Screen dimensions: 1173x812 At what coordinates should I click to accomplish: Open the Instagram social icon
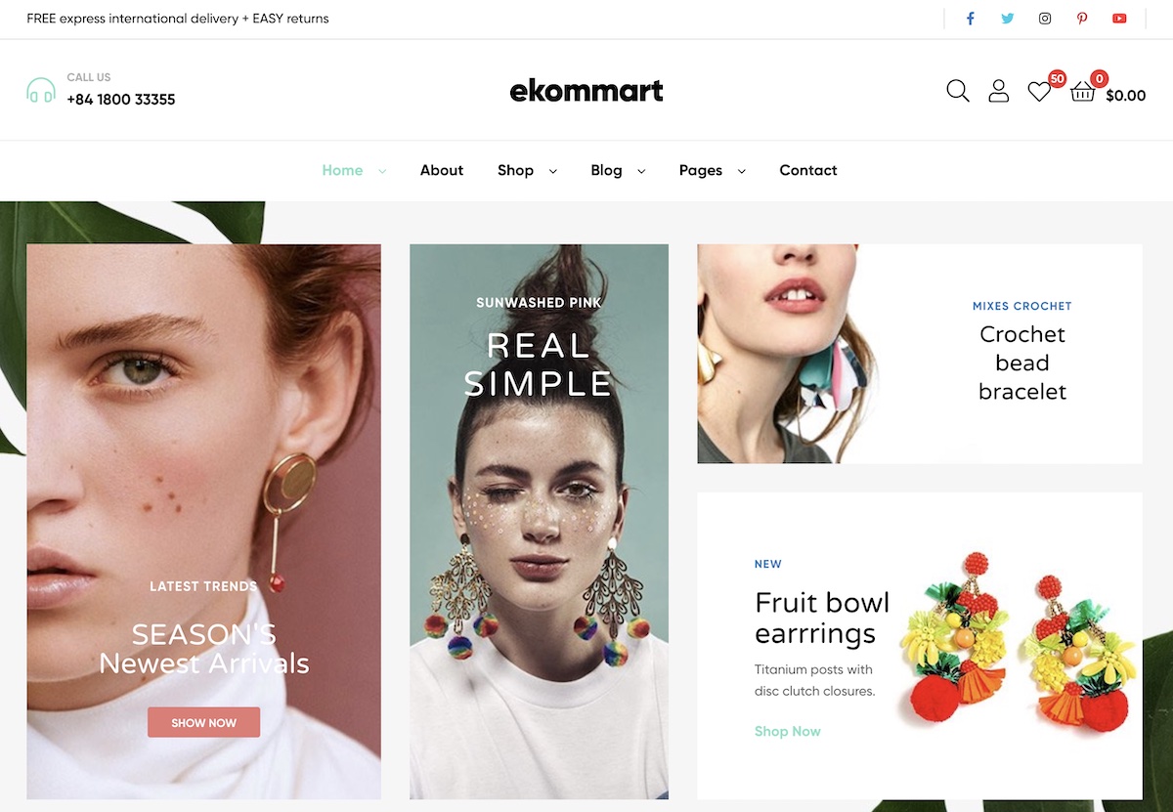[1045, 19]
